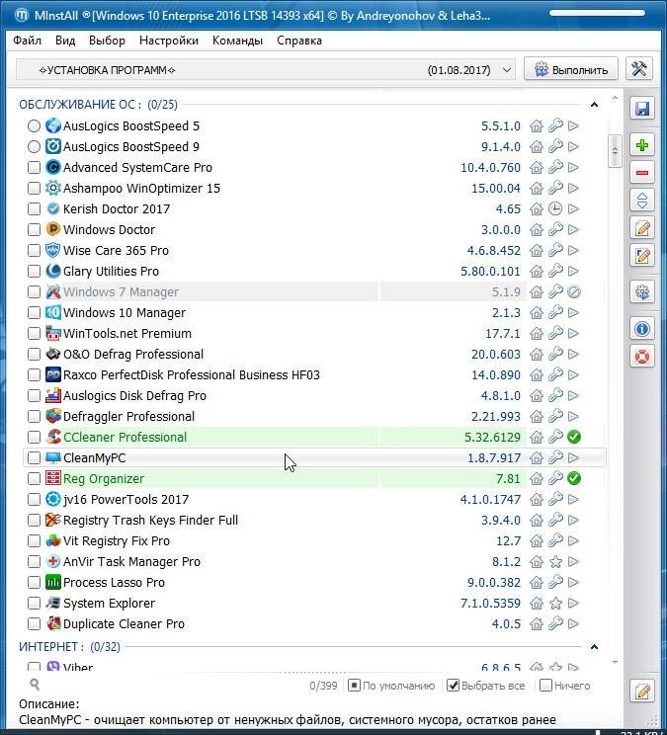Click the clock icon for Kerish Doctor 2017

click(555, 208)
